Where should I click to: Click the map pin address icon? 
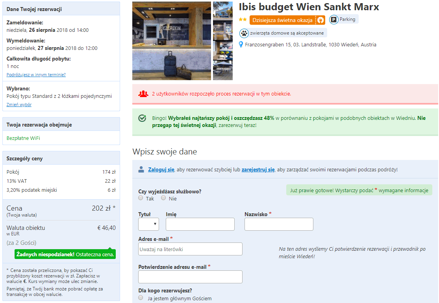[241, 44]
